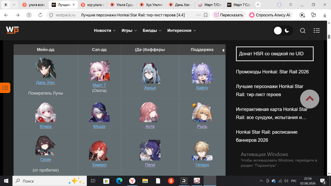Open the browser extensions icon

coord(314,15)
